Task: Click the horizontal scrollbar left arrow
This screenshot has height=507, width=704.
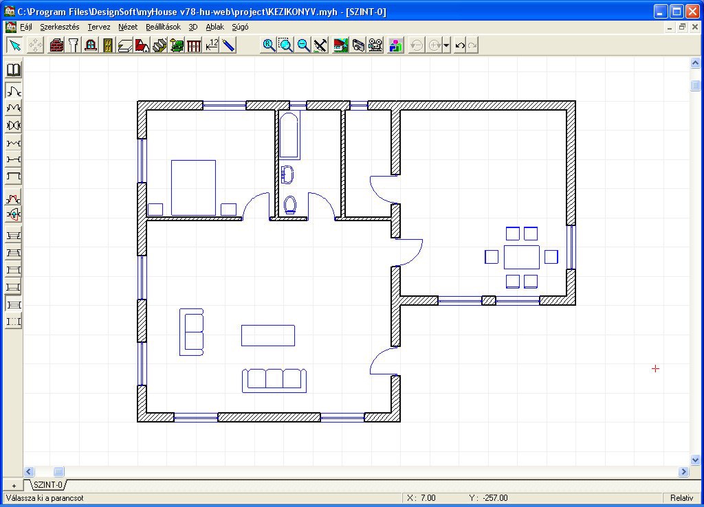Action: coord(29,471)
